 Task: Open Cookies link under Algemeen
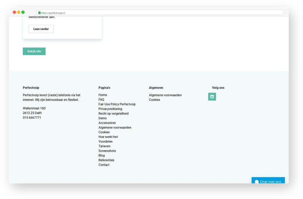pos(155,100)
